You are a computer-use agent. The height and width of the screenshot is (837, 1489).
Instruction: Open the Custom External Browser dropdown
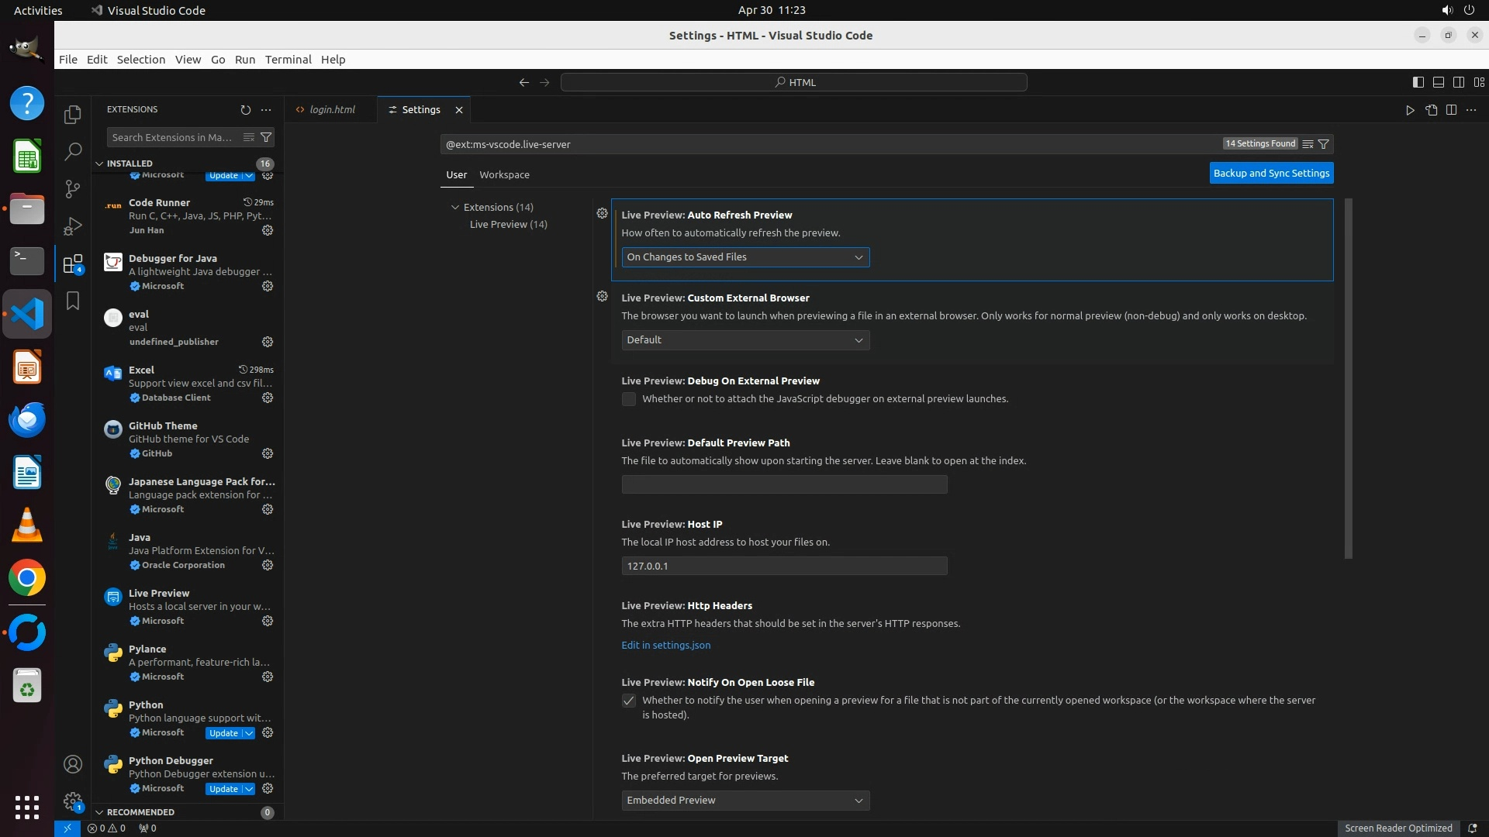(745, 340)
